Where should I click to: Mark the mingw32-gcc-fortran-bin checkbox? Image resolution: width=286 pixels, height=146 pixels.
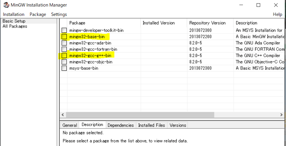click(64, 49)
